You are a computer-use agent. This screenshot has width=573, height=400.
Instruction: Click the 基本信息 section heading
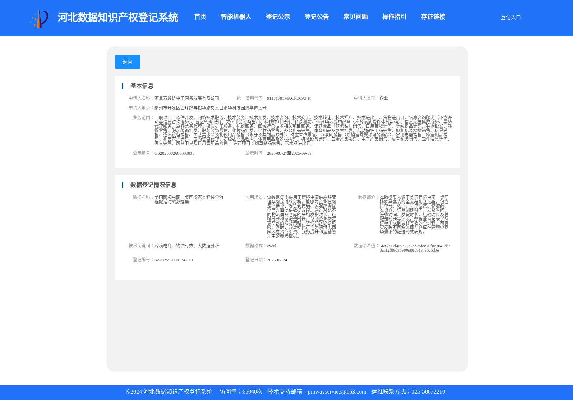coord(142,86)
